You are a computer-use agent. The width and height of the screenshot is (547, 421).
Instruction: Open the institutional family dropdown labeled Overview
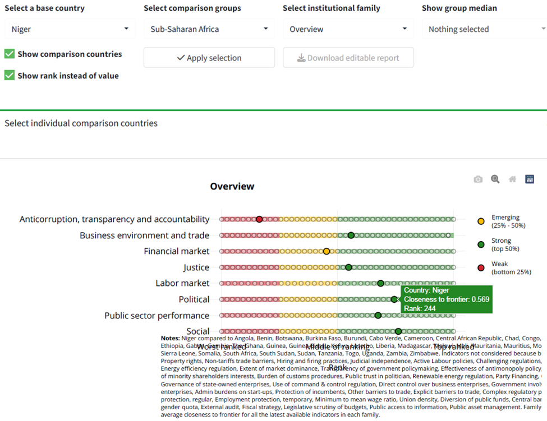tap(348, 29)
